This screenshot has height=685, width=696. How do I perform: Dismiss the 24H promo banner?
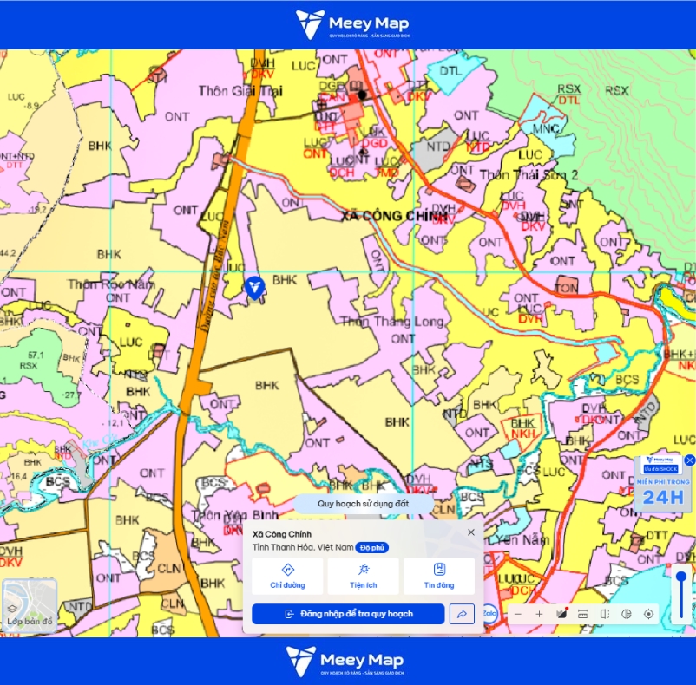[x=689, y=460]
